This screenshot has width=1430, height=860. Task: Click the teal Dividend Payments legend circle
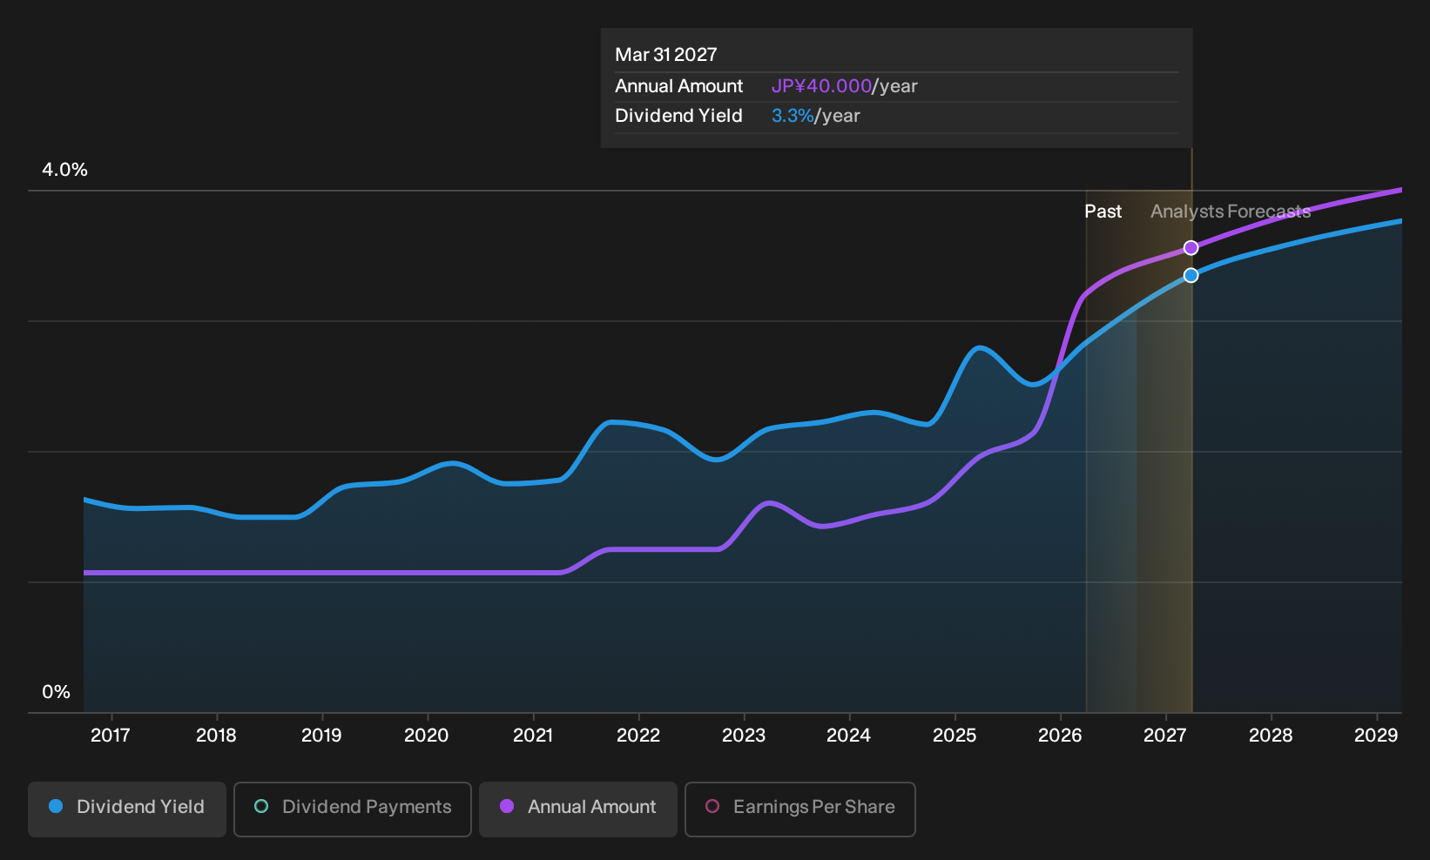tap(261, 807)
